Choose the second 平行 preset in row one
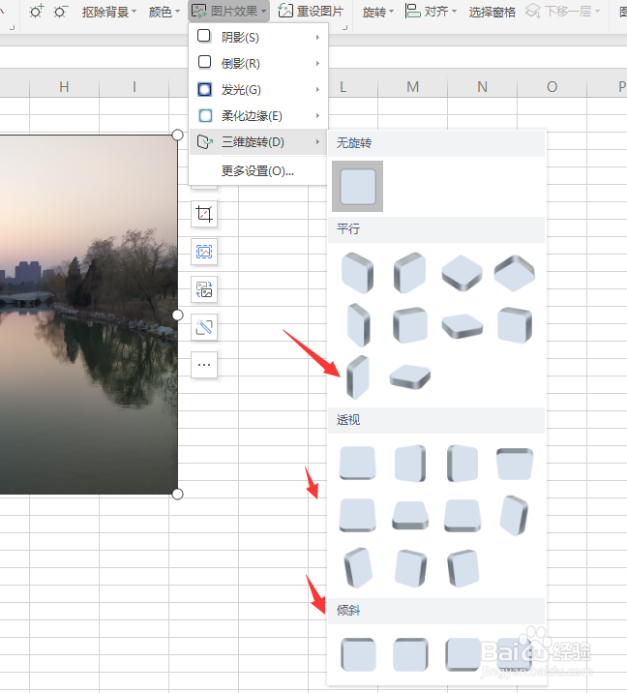Image resolution: width=627 pixels, height=693 pixels. tap(409, 273)
